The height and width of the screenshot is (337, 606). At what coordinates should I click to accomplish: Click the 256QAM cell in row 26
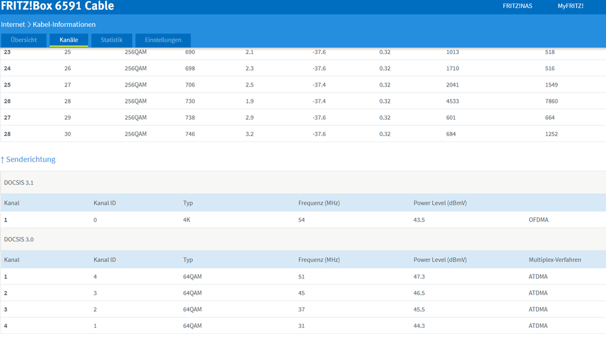(136, 101)
